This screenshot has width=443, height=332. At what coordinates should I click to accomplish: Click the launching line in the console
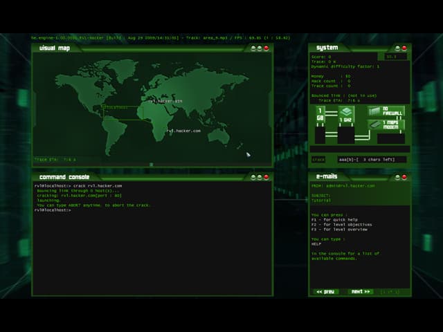coord(48,201)
